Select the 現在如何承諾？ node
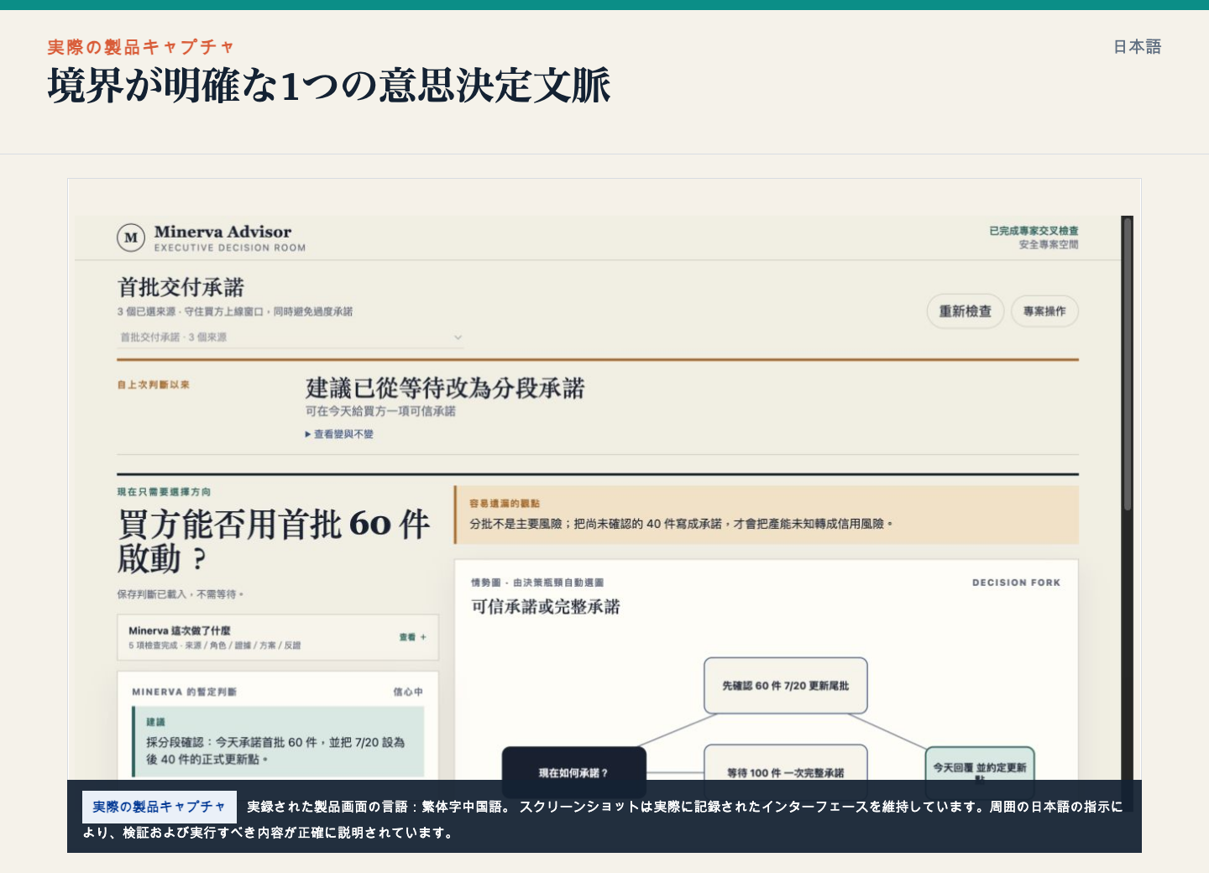The width and height of the screenshot is (1209, 873). click(573, 772)
